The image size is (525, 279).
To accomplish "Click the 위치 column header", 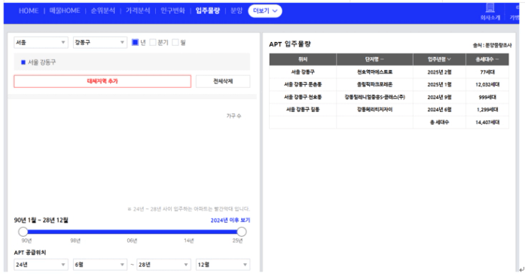I will point(303,59).
